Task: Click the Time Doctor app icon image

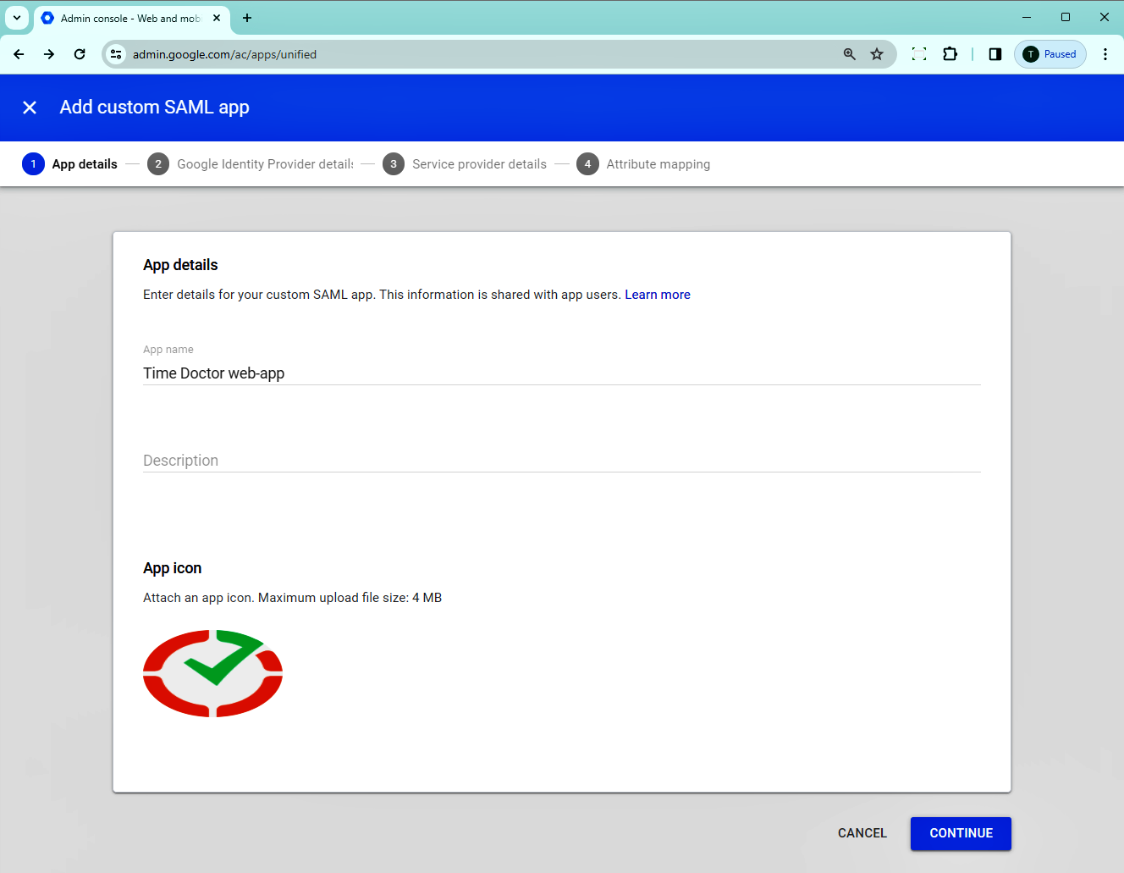Action: pyautogui.click(x=212, y=673)
